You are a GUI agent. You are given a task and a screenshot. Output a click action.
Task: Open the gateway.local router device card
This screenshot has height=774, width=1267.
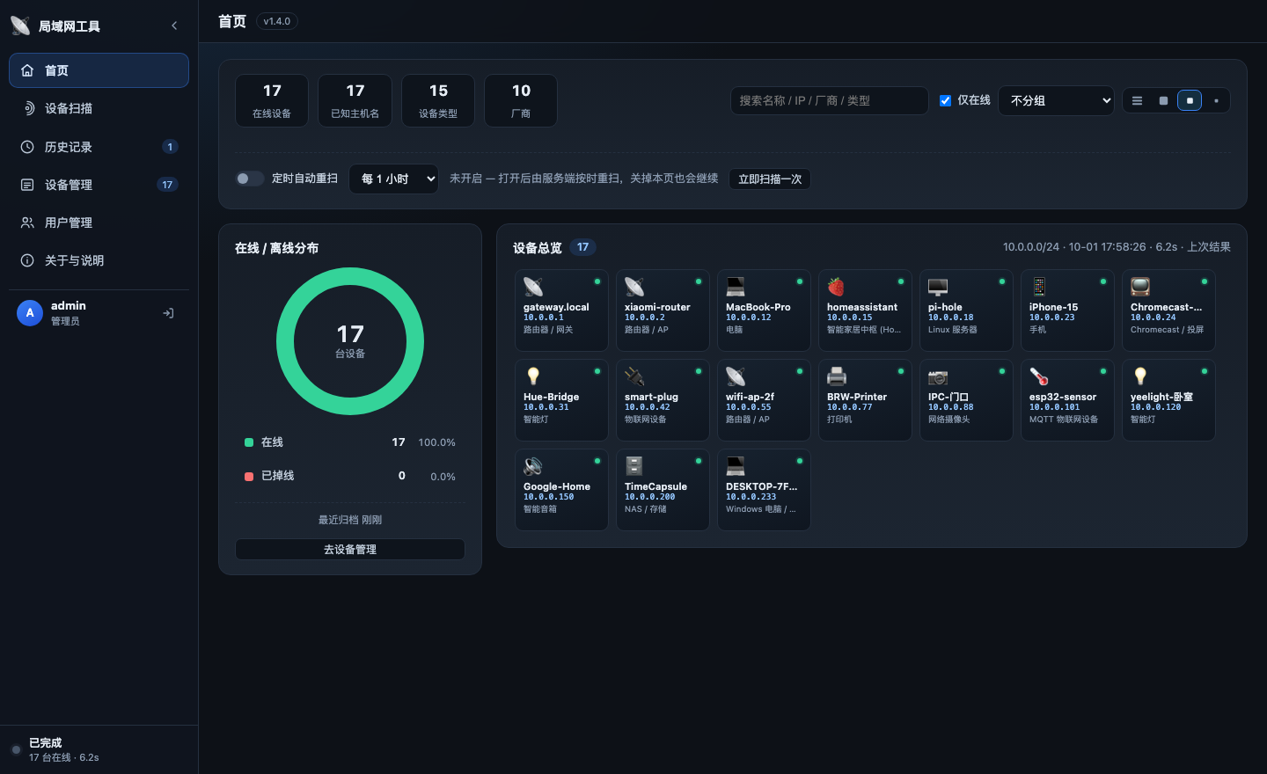(x=561, y=310)
